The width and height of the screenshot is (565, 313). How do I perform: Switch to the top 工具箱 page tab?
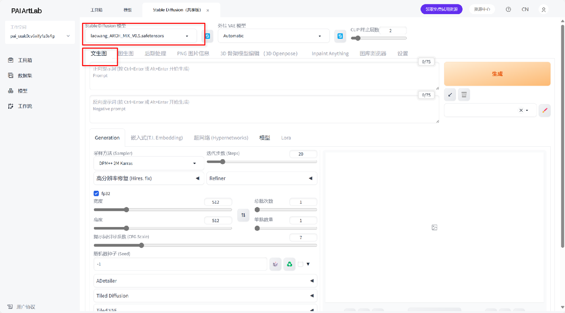pos(96,10)
